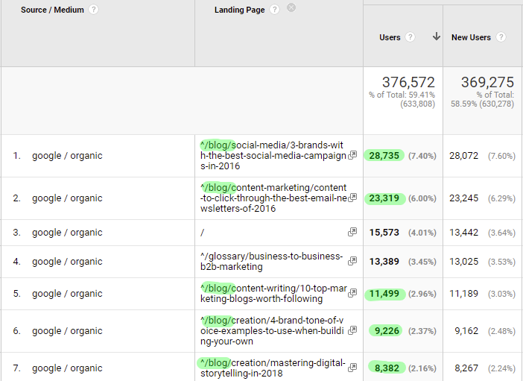
Task: Open google / organic in row 2
Action: tap(67, 198)
